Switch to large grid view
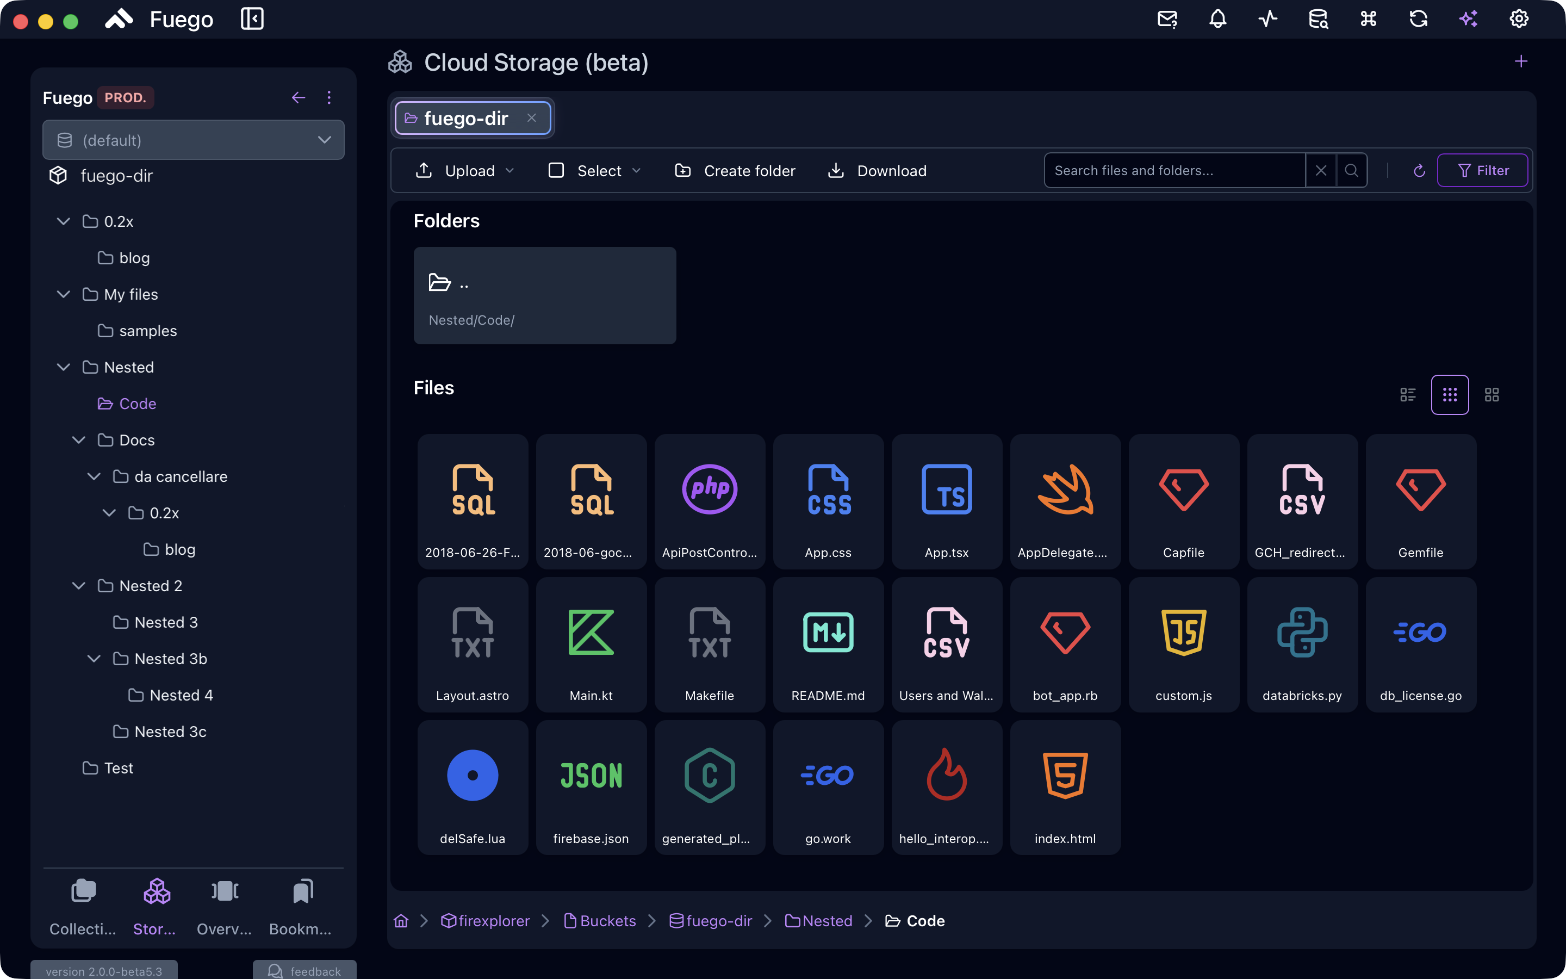The height and width of the screenshot is (979, 1566). point(1492,395)
